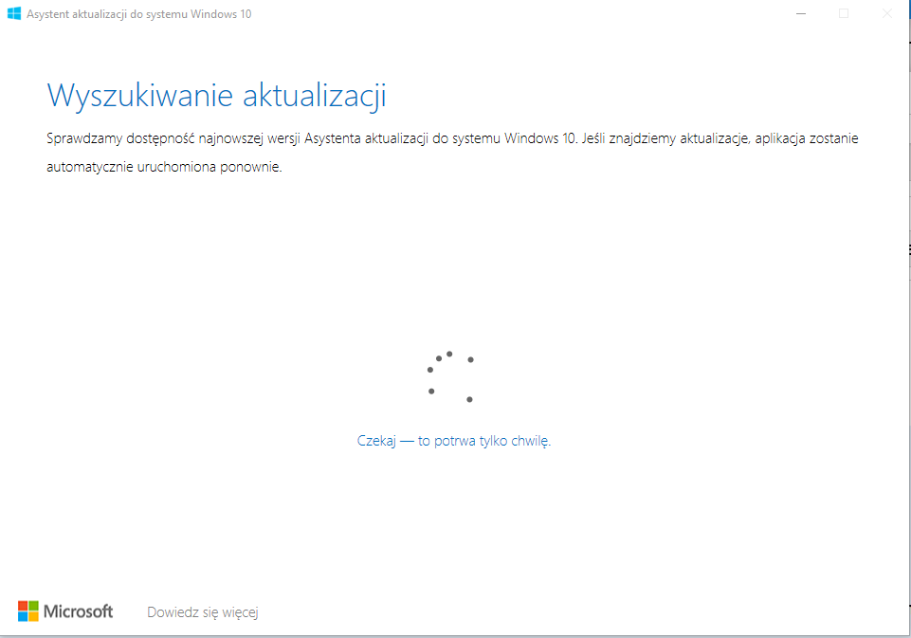The image size is (911, 638).
Task: Click the 'Czekaj — to potrwa tylko chwilę.' text
Action: point(454,441)
